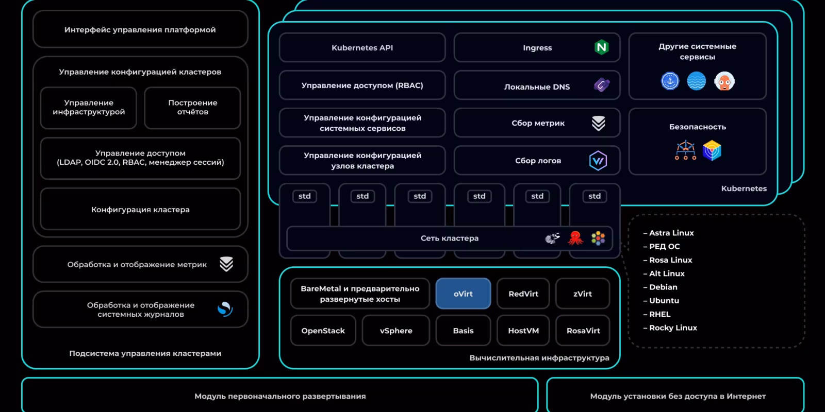This screenshot has height=412, width=825.
Task: Open the Интерфейс управления платформой block
Action: click(140, 29)
